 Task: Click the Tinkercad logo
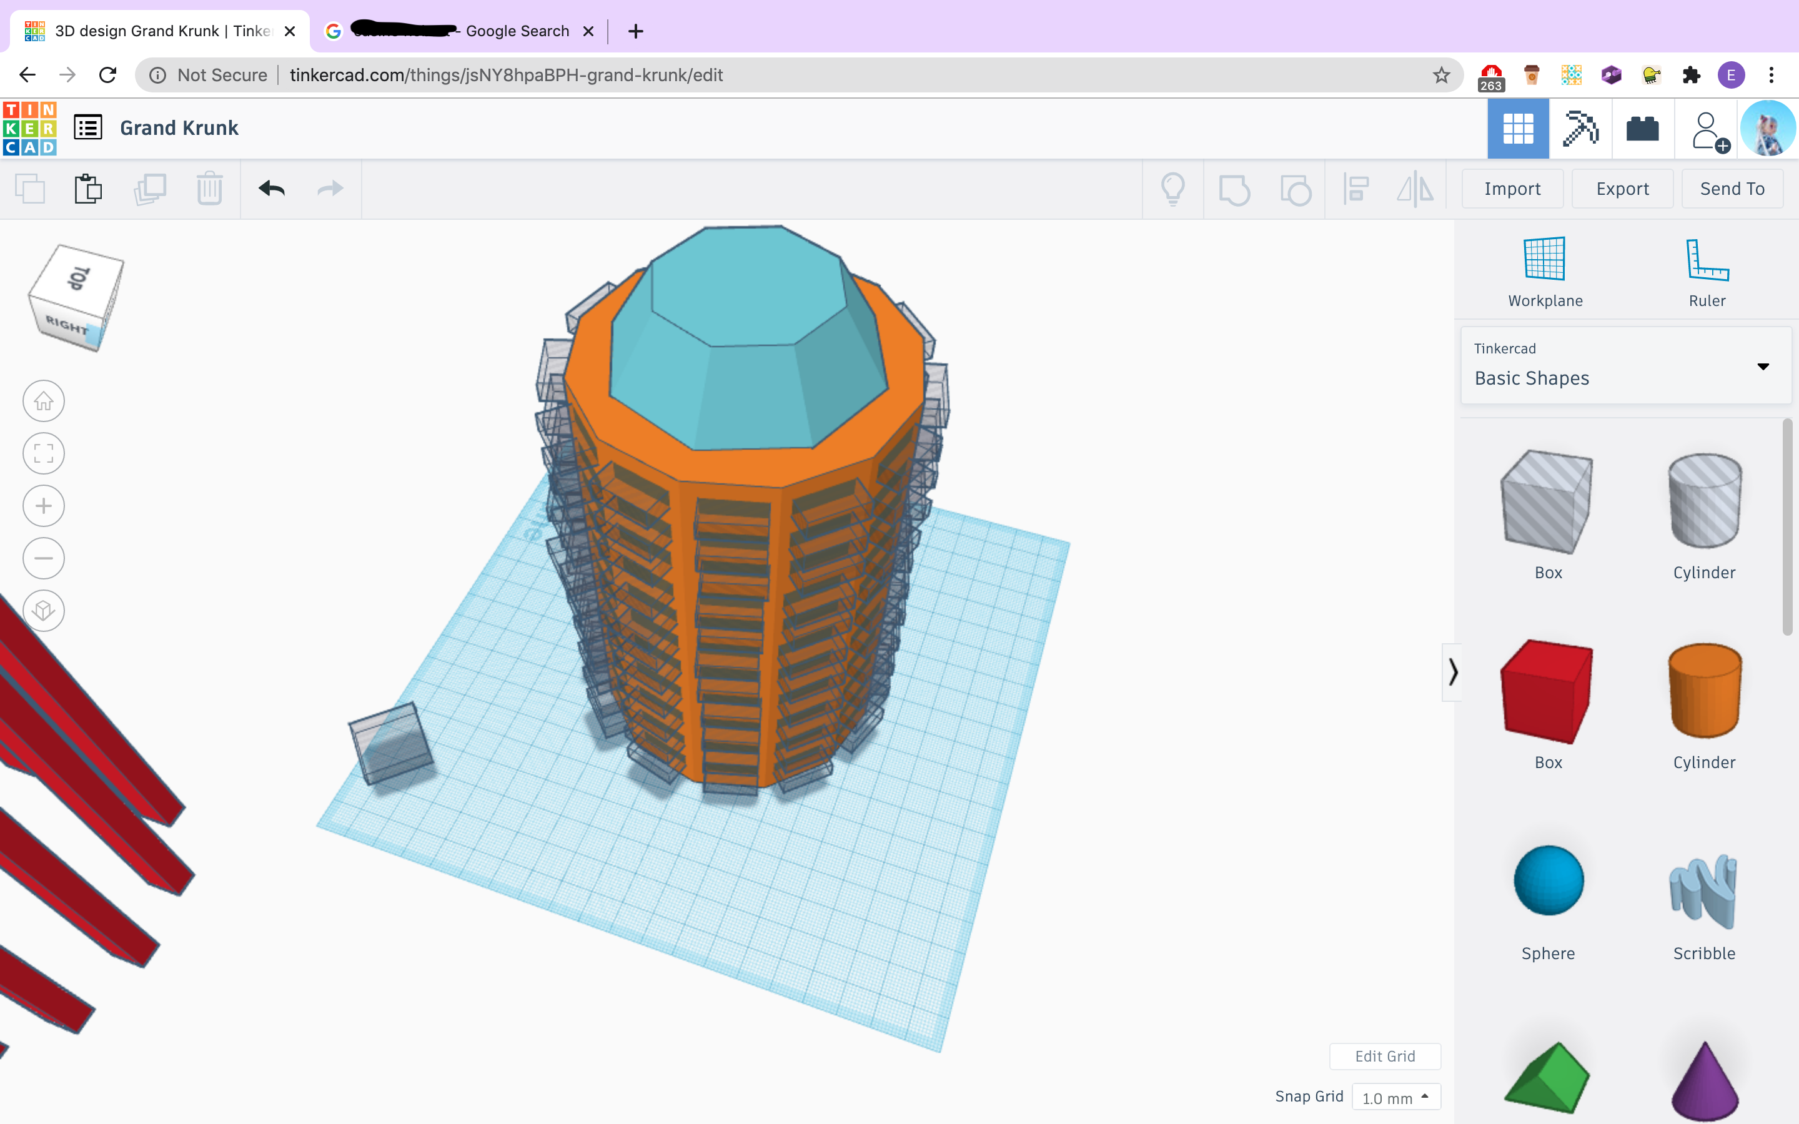30,128
